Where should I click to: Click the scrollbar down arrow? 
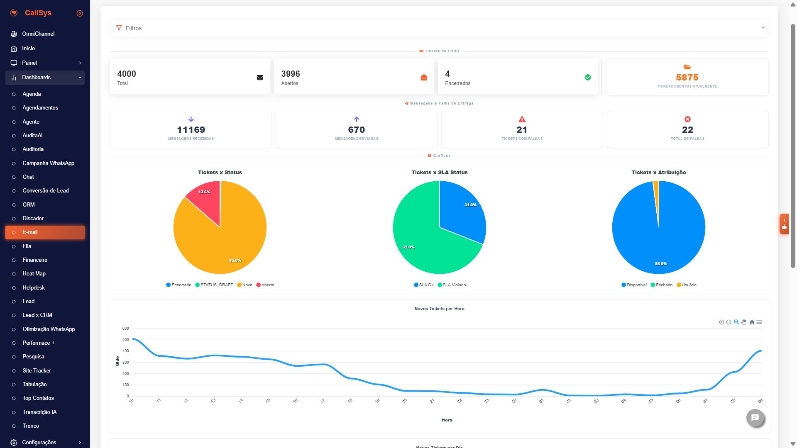793,444
